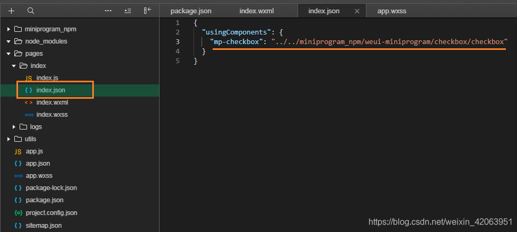
Task: Open package.json in the file tree
Action: [45, 200]
